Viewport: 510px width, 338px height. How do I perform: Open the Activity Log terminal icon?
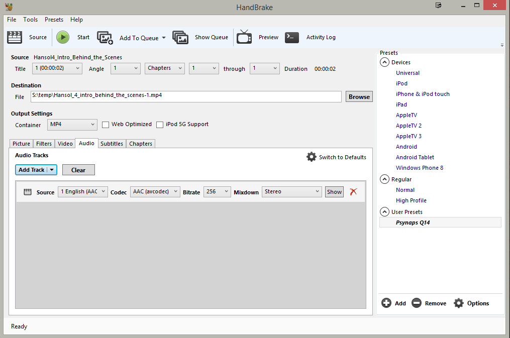coord(292,37)
